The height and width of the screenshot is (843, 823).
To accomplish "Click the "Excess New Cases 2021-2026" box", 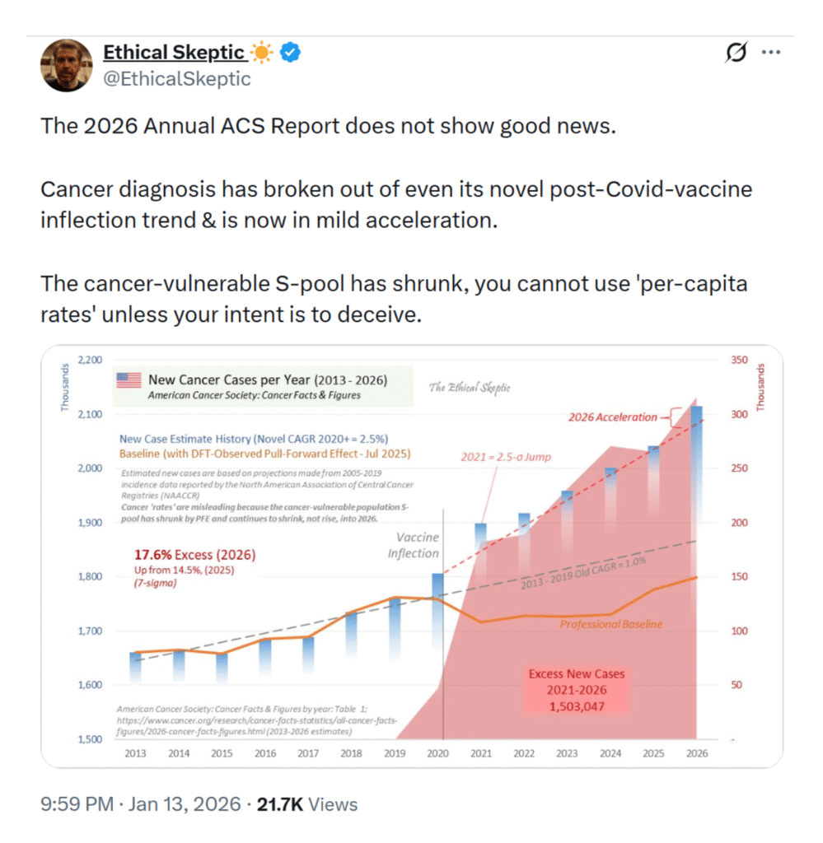I will (577, 690).
